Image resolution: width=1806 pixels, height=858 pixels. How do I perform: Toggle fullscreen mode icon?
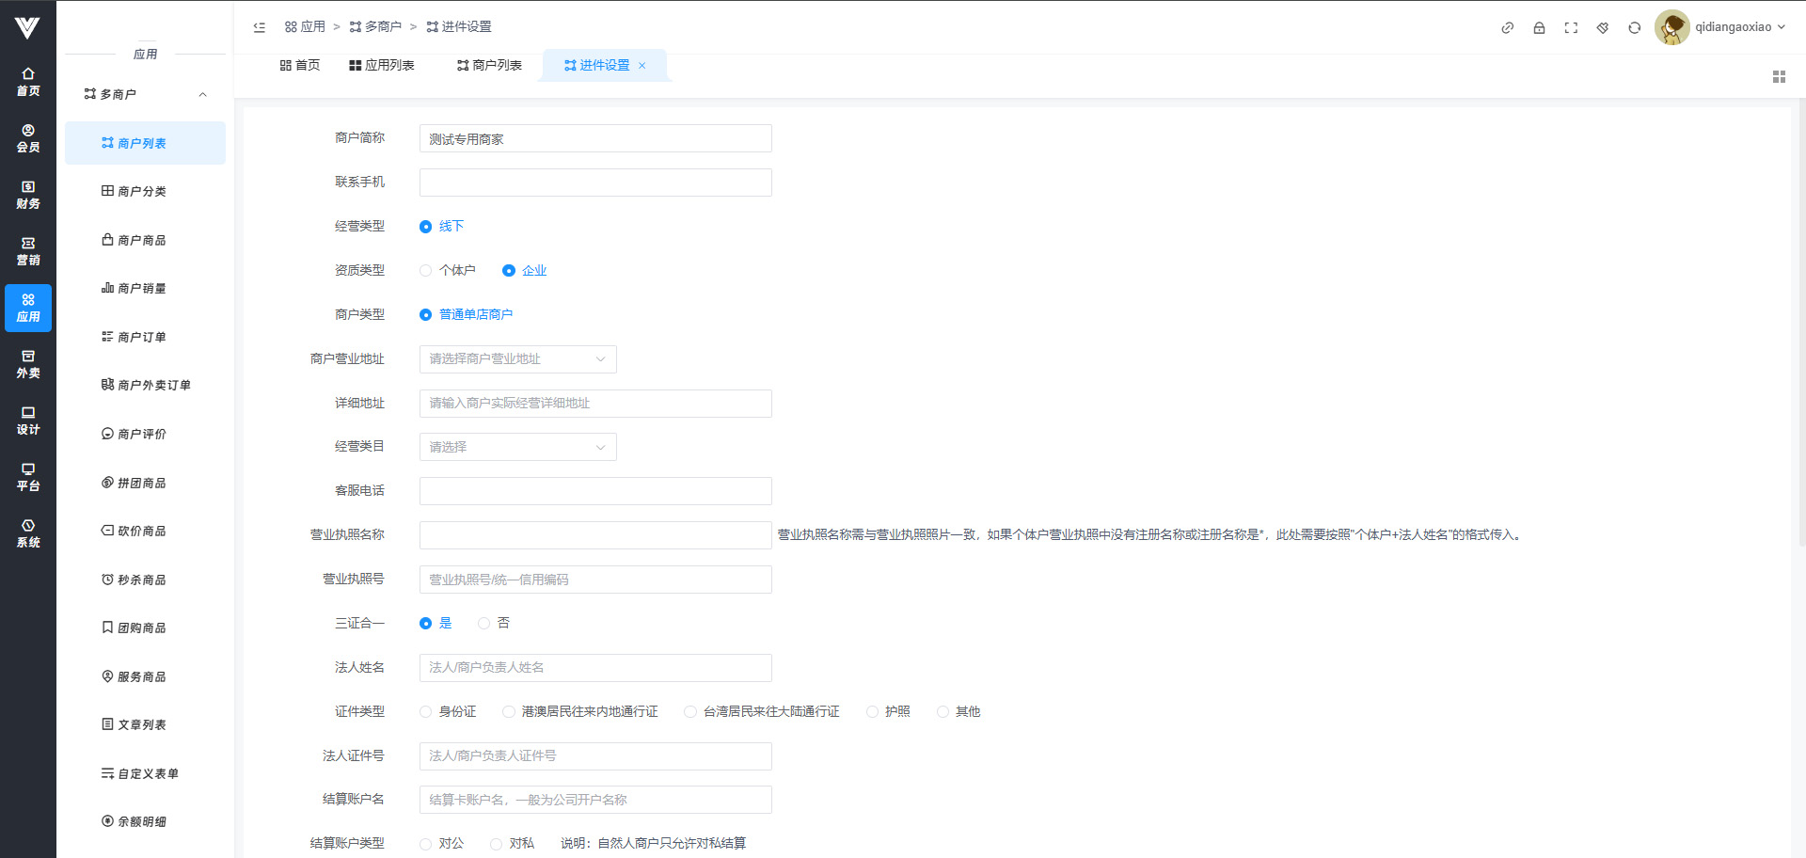click(x=1571, y=28)
